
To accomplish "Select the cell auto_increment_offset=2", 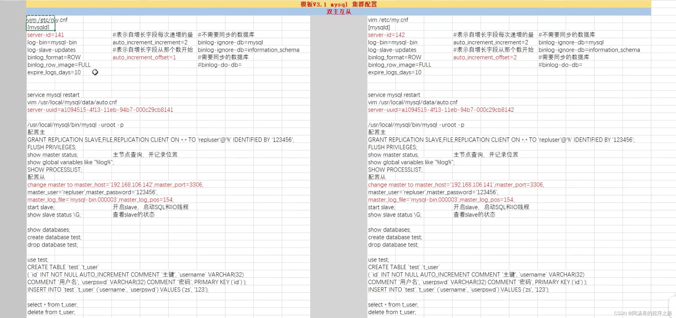I will [485, 57].
